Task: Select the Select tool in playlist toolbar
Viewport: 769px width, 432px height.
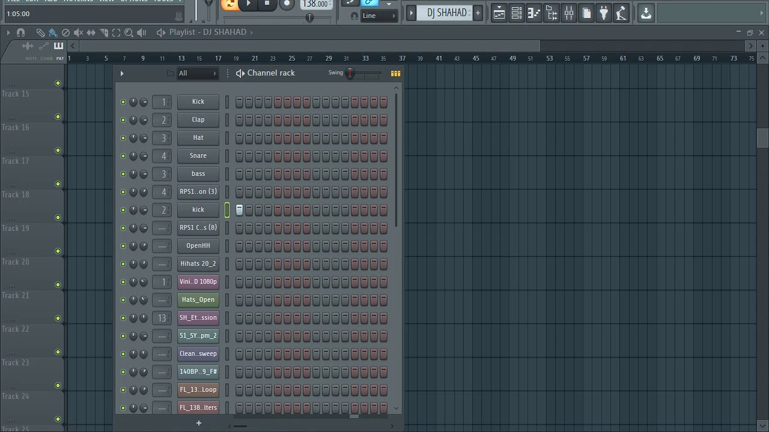Action: 116,32
